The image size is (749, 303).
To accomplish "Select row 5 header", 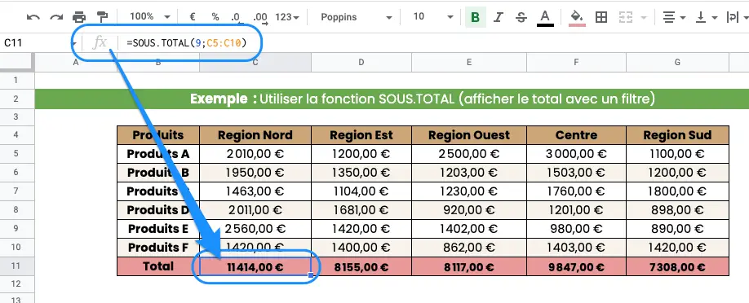I will [x=16, y=154].
